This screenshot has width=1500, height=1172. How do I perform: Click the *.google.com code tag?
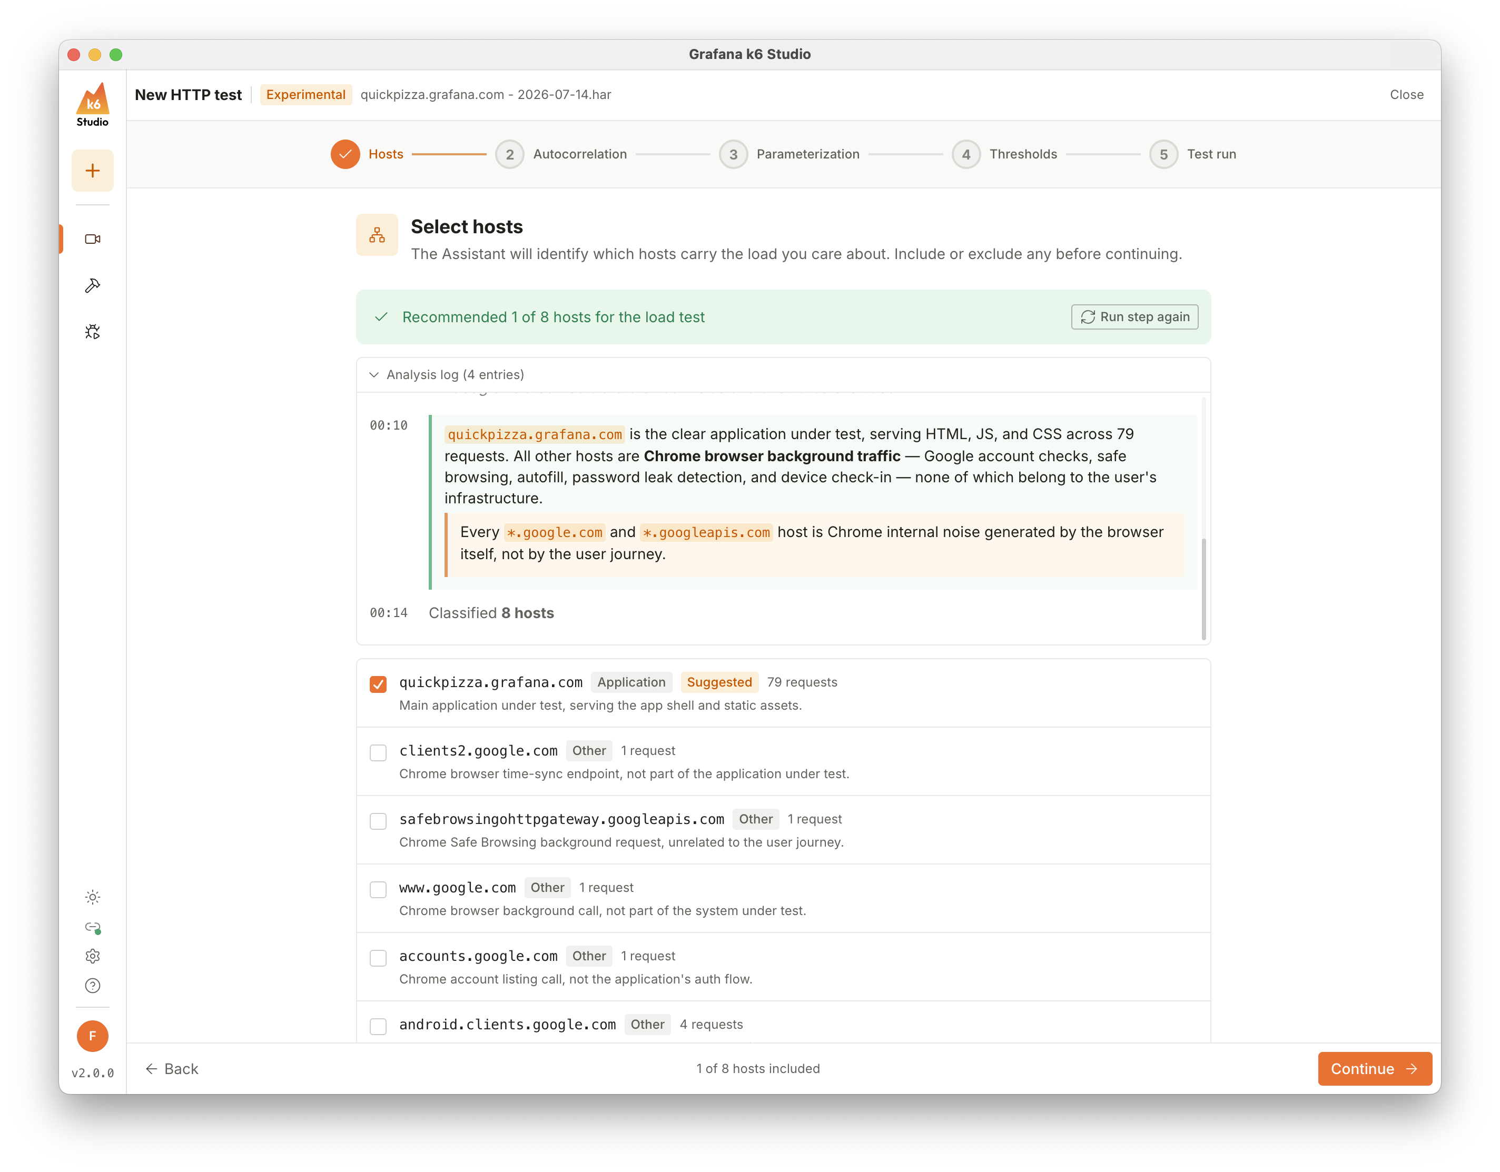(554, 533)
